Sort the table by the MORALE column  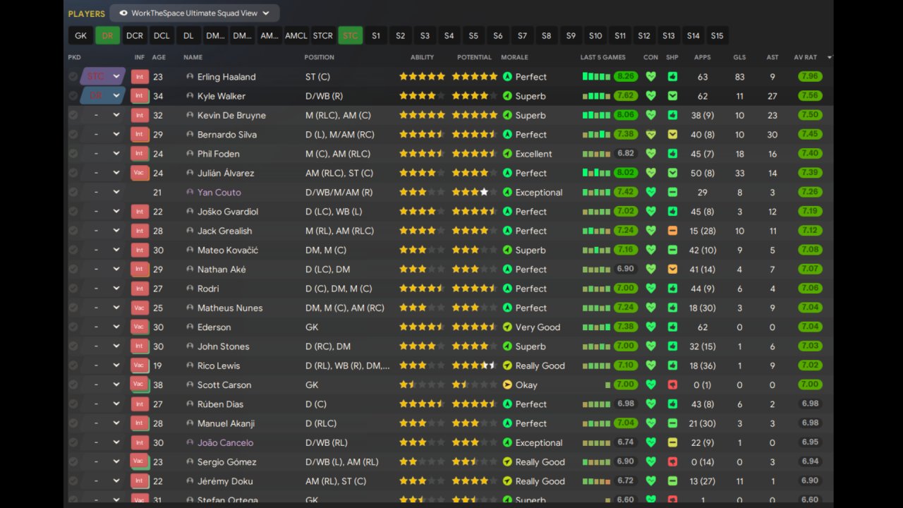click(x=514, y=57)
